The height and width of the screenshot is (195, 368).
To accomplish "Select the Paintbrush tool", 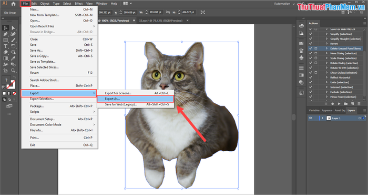I will [x=13, y=40].
